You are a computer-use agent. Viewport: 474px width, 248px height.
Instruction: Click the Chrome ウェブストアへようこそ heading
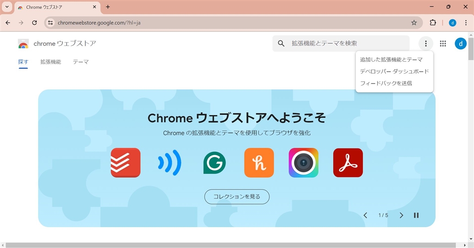[x=237, y=118]
